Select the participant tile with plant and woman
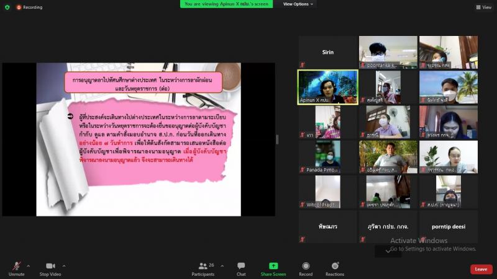 [x=449, y=157]
